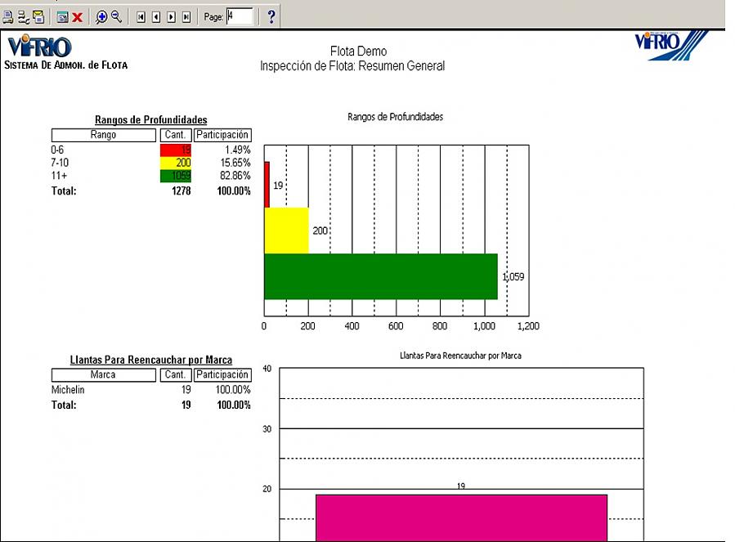Viewport: 735px width, 542px height.
Task: Click "Total:" in the Marca table
Action: [x=64, y=405]
